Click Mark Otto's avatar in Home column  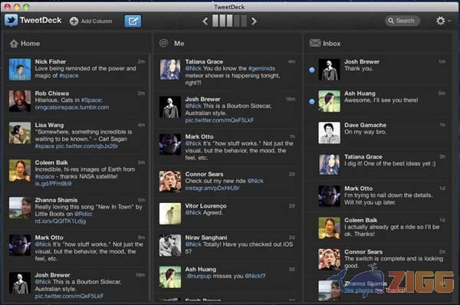(x=20, y=245)
